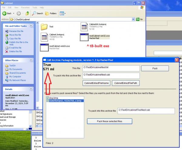
Task: Click the sidebar scrollbar down arrow
Action: point(37,108)
